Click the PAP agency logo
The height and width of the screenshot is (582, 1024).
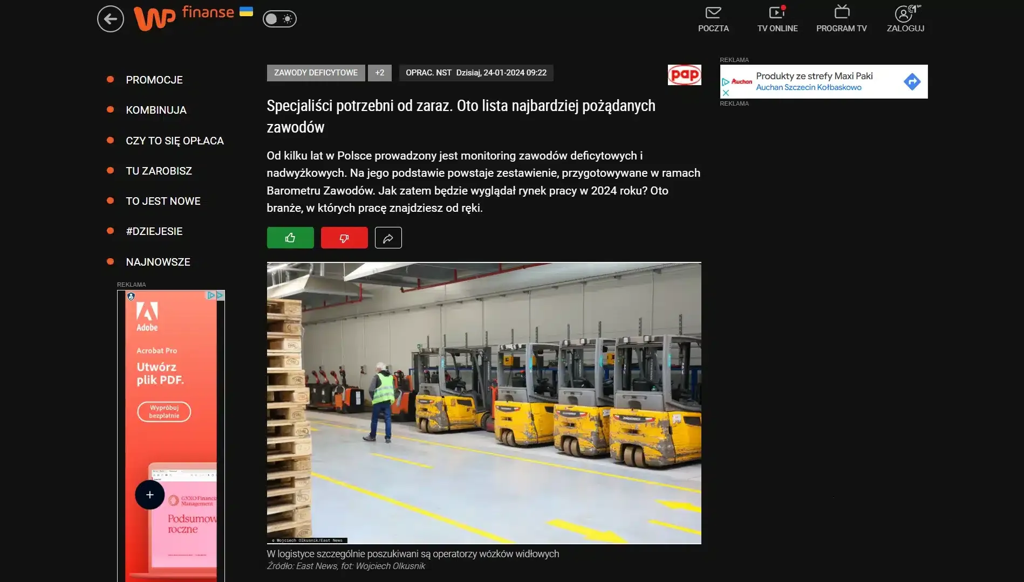pyautogui.click(x=685, y=75)
